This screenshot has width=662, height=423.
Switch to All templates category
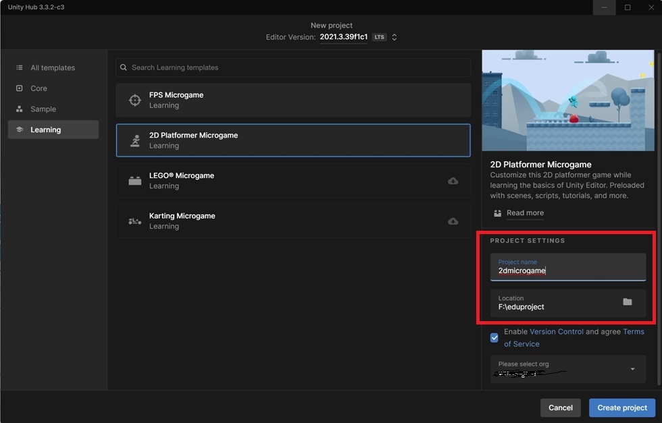(x=53, y=67)
